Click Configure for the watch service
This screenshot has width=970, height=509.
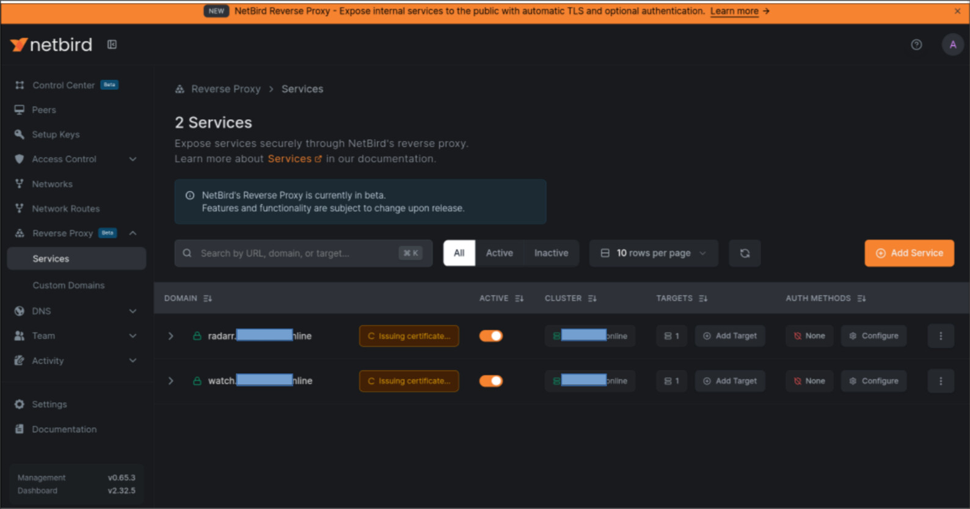pyautogui.click(x=873, y=381)
